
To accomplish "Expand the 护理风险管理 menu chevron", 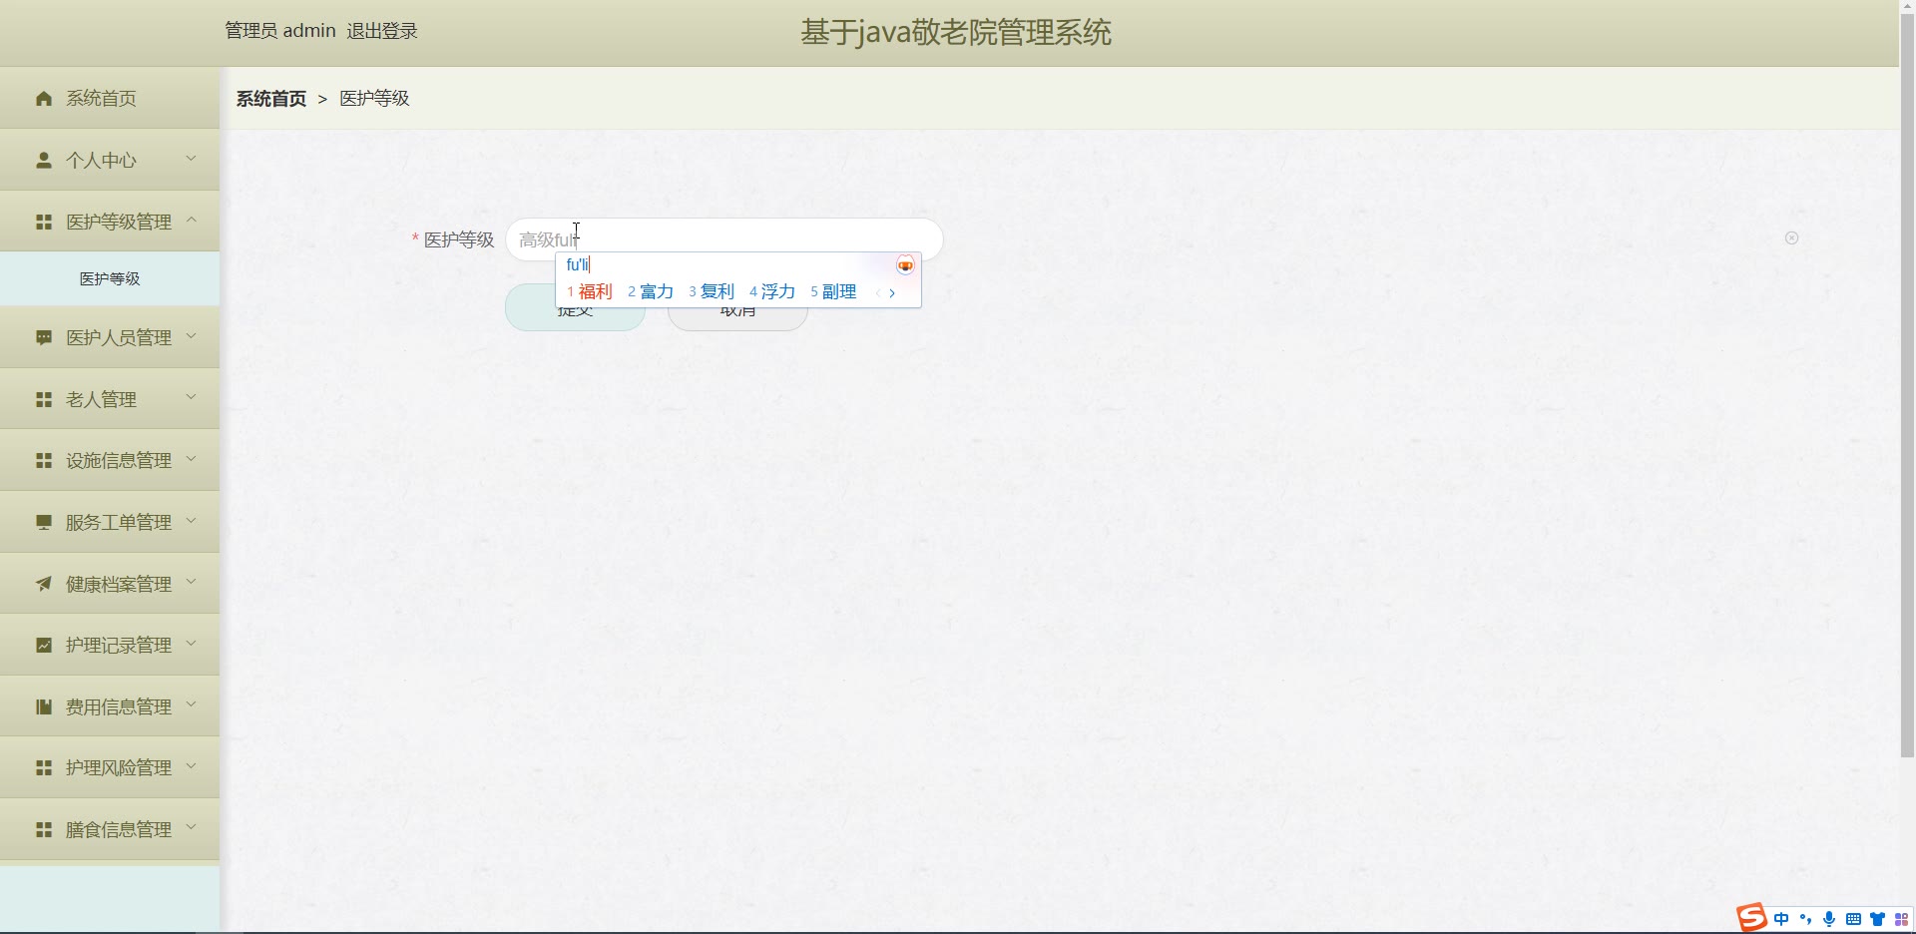I will (191, 766).
